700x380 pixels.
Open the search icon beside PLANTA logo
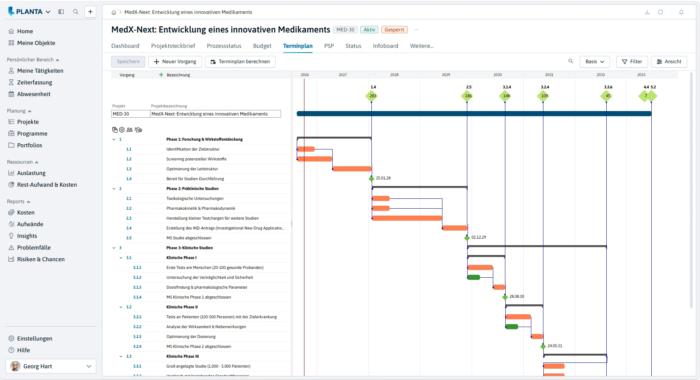click(x=76, y=12)
